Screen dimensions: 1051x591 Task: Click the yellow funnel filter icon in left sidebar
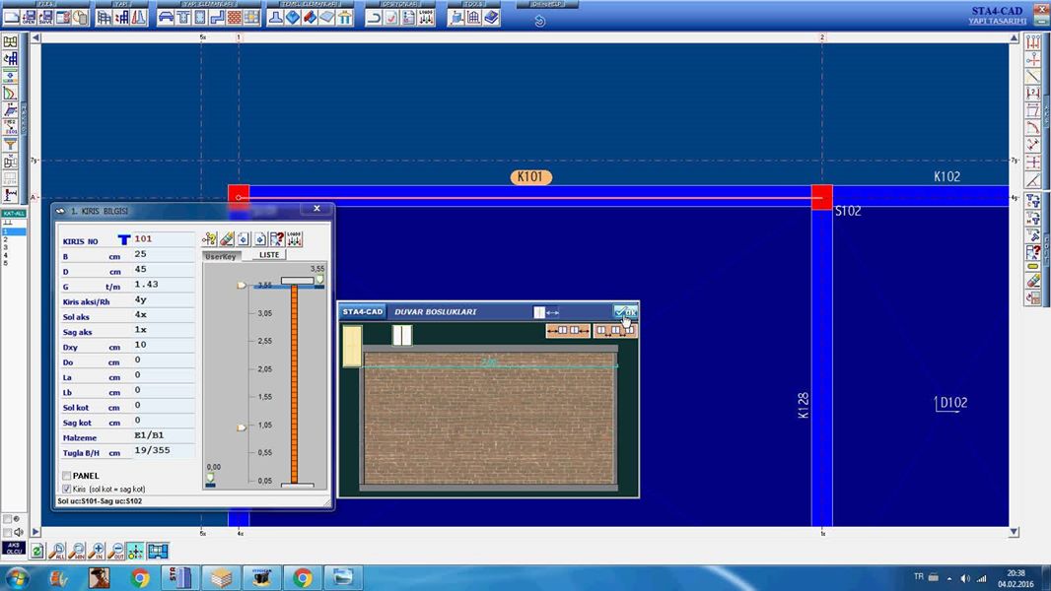pos(10,144)
